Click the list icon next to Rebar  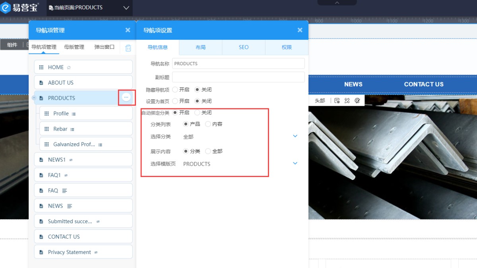72,129
